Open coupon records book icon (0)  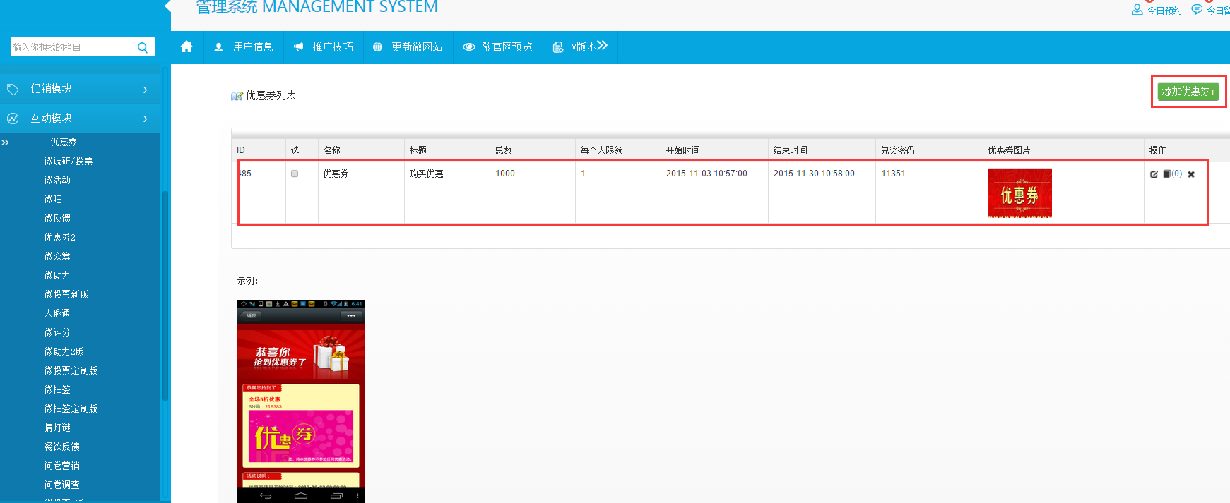pos(1168,174)
